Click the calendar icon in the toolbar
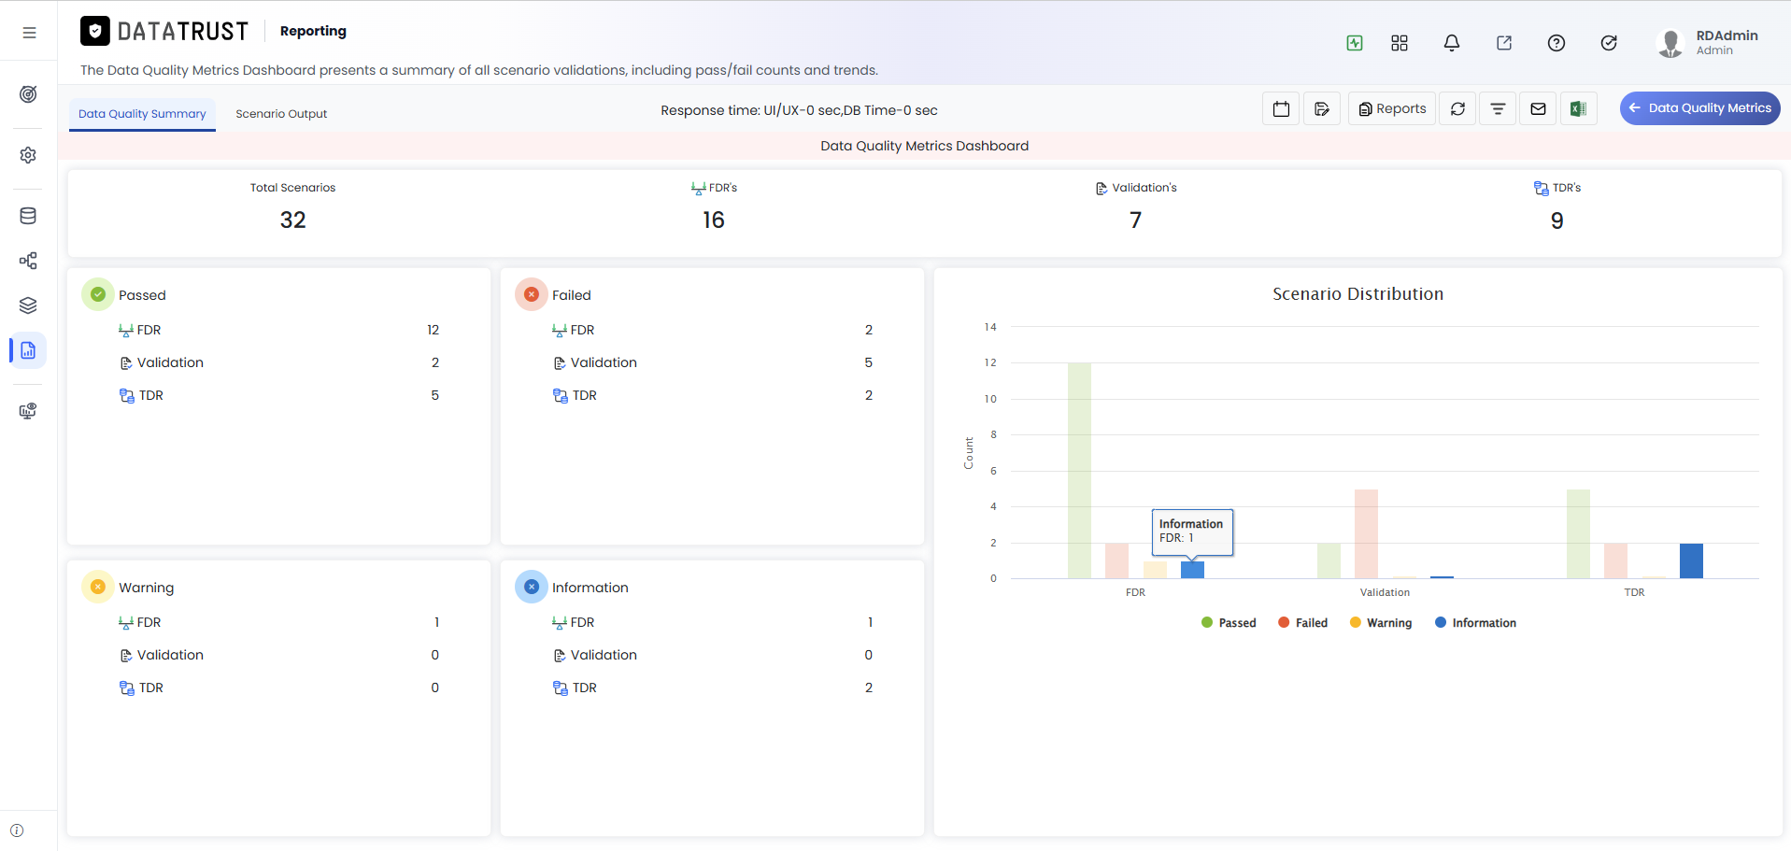Screen dimensions: 1791x851 (1281, 108)
